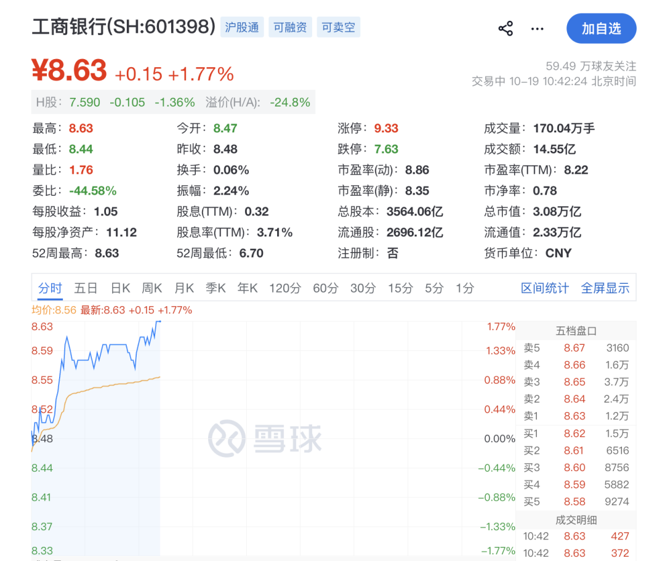Click the 全屏显示 link
Image resolution: width=665 pixels, height=561 pixels.
605,288
